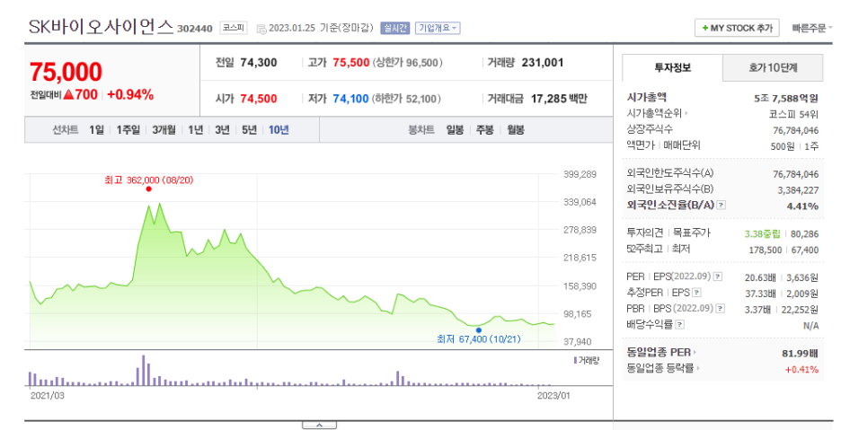Click the 시가총액 value 5조 7,588억원
Screen dimensions: 841x430
coord(786,98)
